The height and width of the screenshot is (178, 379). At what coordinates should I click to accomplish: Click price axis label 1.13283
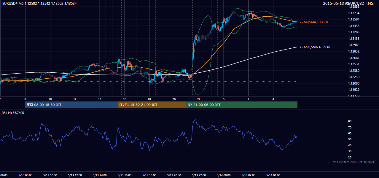pos(354,32)
